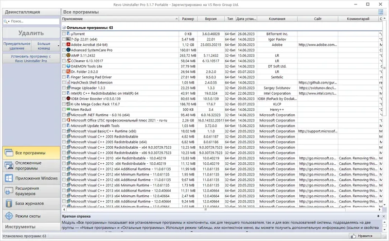This screenshot has width=389, height=241.
Task: Focus the Поиск search field
Action: click(x=31, y=21)
